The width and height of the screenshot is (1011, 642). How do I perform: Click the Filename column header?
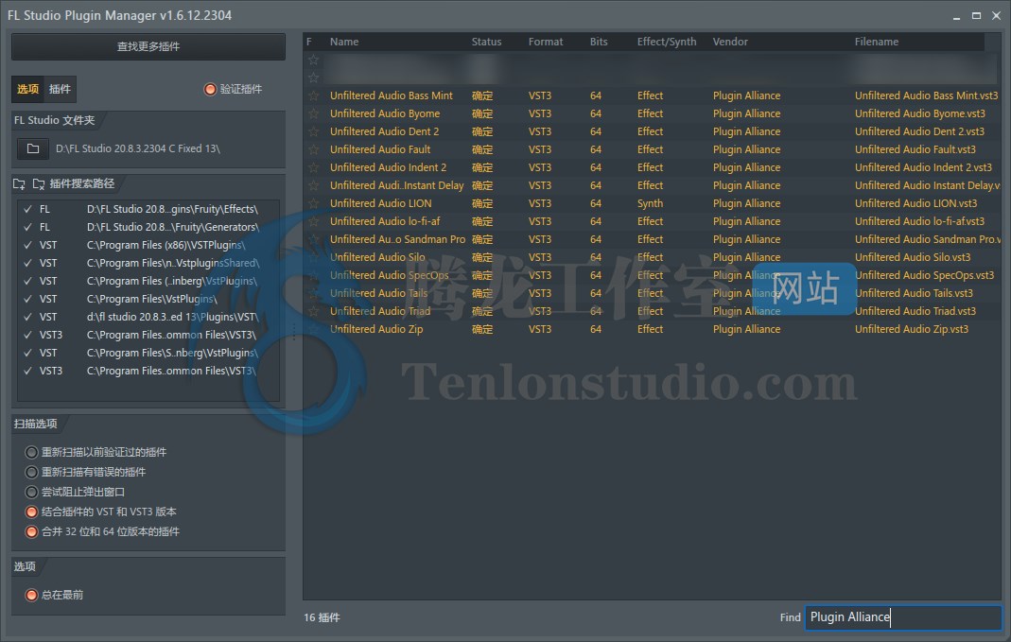click(x=877, y=42)
